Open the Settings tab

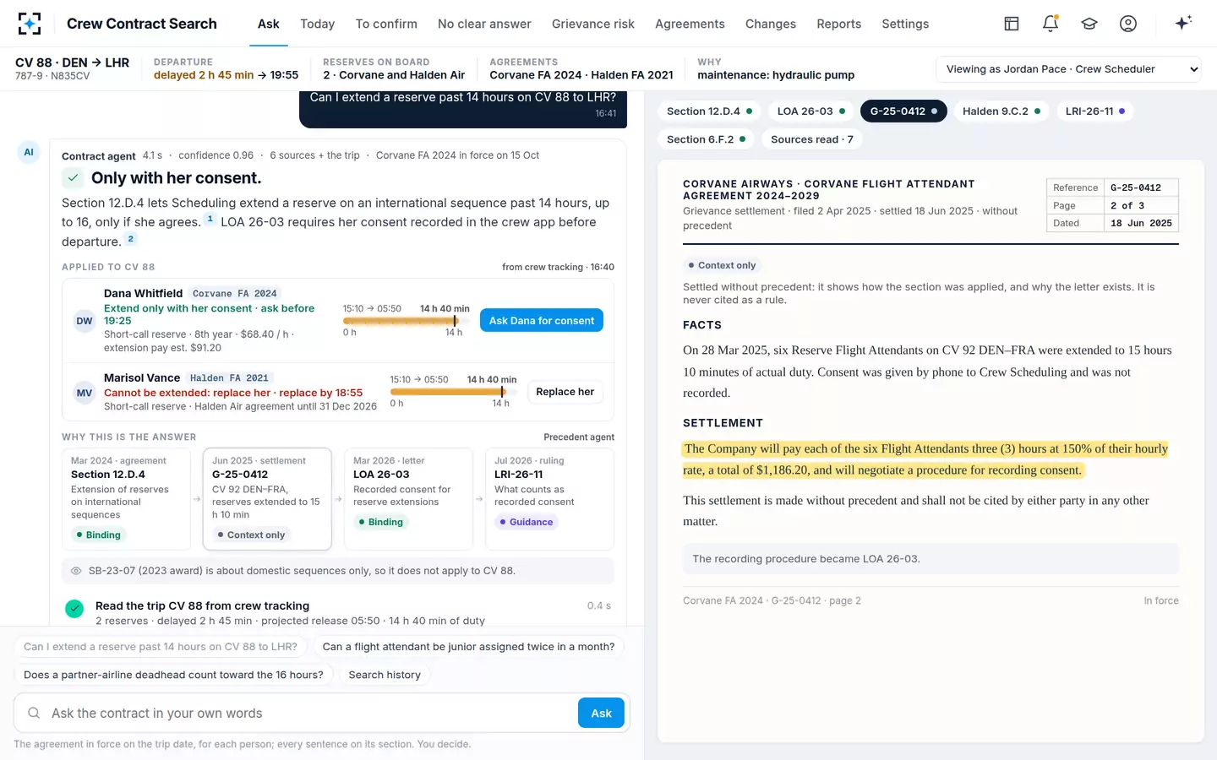coord(905,24)
